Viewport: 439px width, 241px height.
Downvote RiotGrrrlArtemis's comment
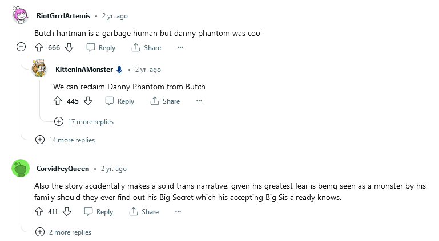click(70, 48)
